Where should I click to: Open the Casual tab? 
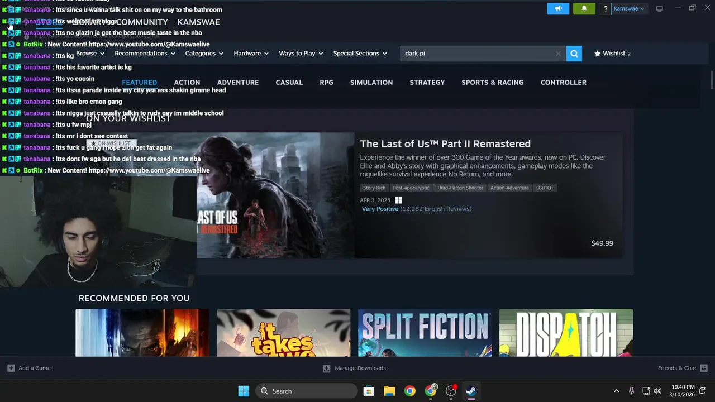pos(289,82)
